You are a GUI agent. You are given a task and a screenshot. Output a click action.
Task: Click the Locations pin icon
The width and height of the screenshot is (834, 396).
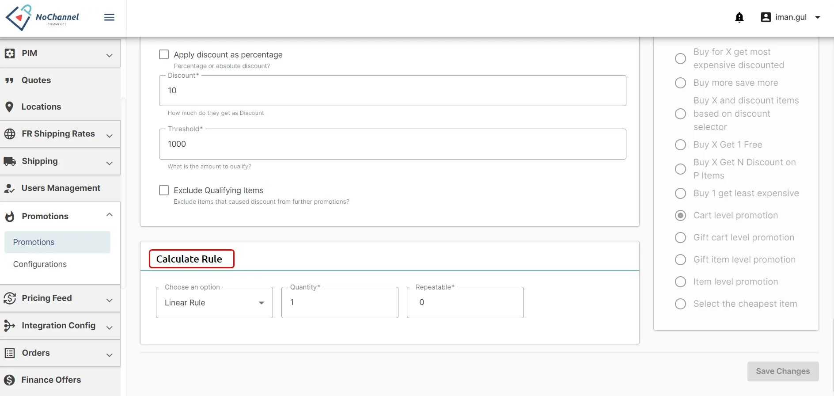9,107
